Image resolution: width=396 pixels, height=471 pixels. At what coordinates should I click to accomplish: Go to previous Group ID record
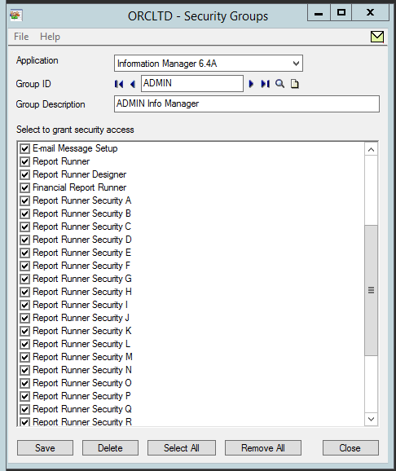(x=133, y=84)
